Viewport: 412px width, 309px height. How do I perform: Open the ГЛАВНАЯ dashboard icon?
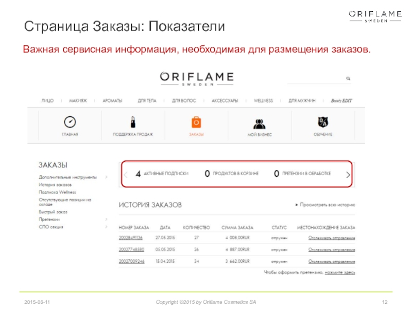[x=70, y=122]
